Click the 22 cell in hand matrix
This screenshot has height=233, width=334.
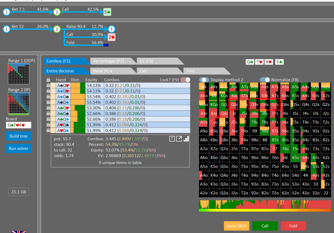tap(326, 193)
